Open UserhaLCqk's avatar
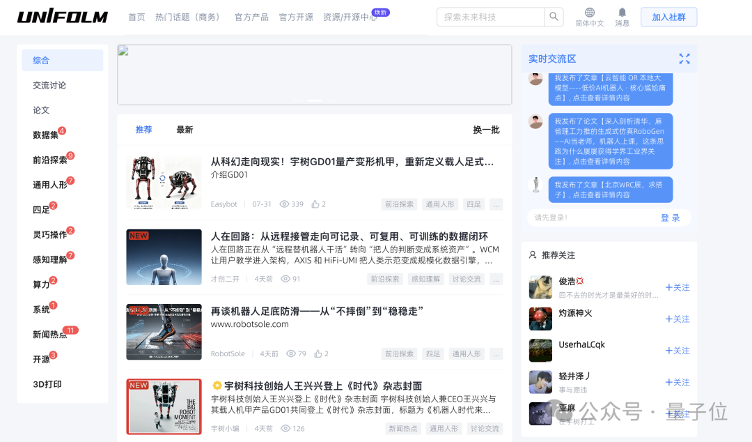 (540, 351)
